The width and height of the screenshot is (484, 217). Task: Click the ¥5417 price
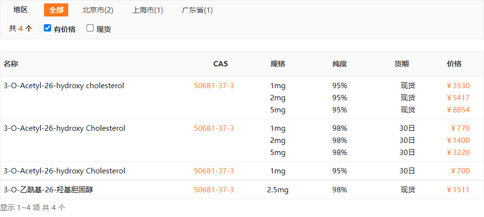click(458, 98)
